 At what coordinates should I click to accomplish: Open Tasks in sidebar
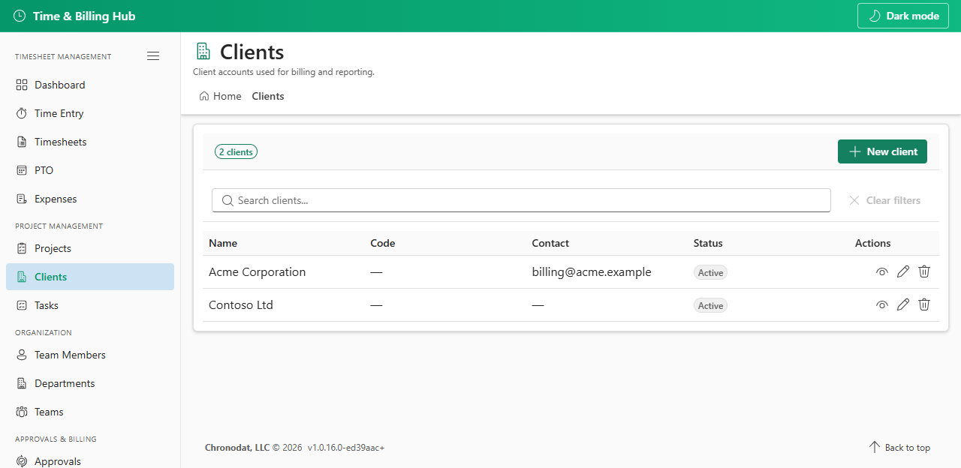tap(90, 305)
